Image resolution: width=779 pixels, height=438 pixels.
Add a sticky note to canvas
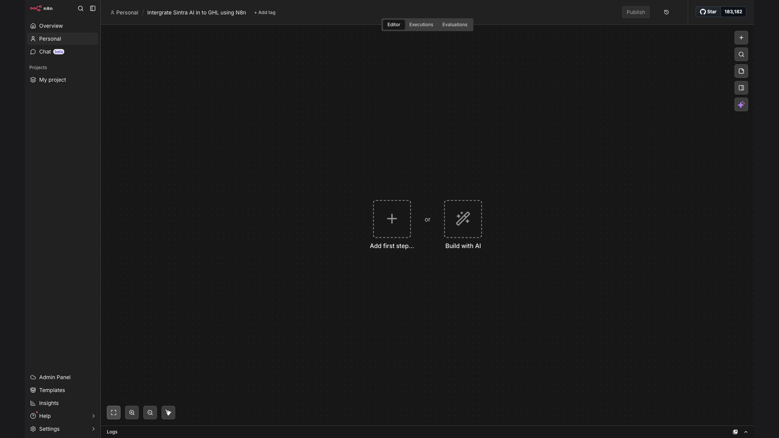pyautogui.click(x=741, y=71)
